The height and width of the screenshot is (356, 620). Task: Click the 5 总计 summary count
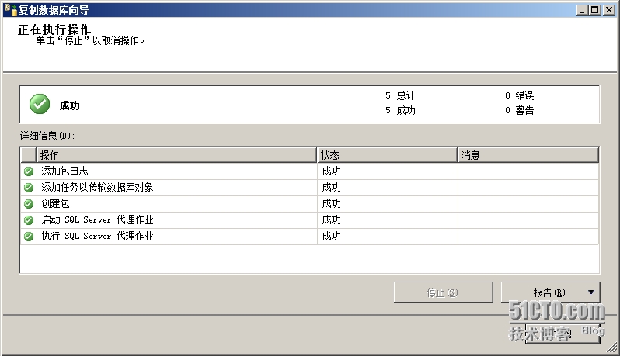coord(400,95)
